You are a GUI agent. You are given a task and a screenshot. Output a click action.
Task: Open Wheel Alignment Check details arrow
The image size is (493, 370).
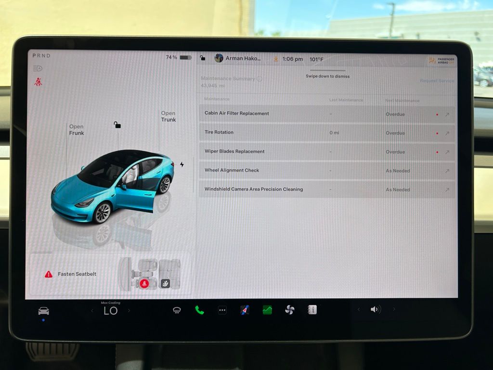[447, 171]
